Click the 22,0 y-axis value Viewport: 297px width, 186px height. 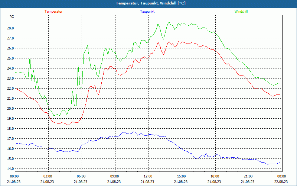pos(10,89)
